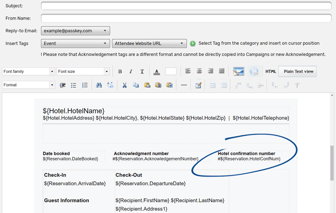
Task: Open Find and Replace tool
Action: (x=110, y=85)
